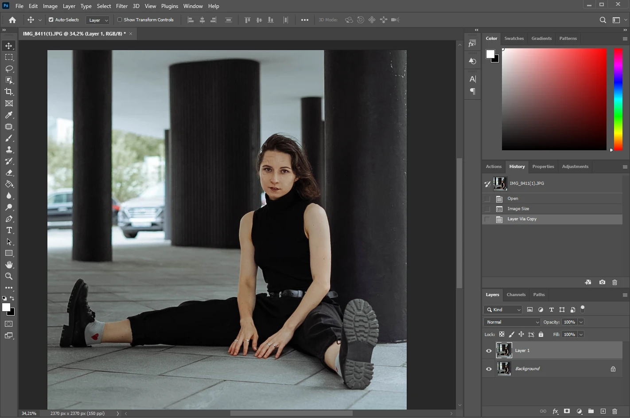Image resolution: width=630 pixels, height=418 pixels.
Task: Select the Path Selection tool
Action: [9, 242]
